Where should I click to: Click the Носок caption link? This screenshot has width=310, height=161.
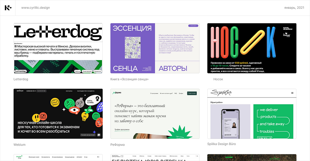coord(218,79)
